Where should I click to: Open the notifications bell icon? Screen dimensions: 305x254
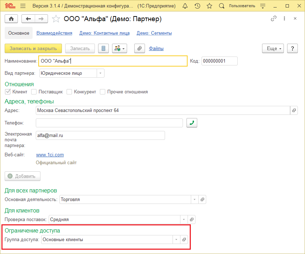coord(185,6)
